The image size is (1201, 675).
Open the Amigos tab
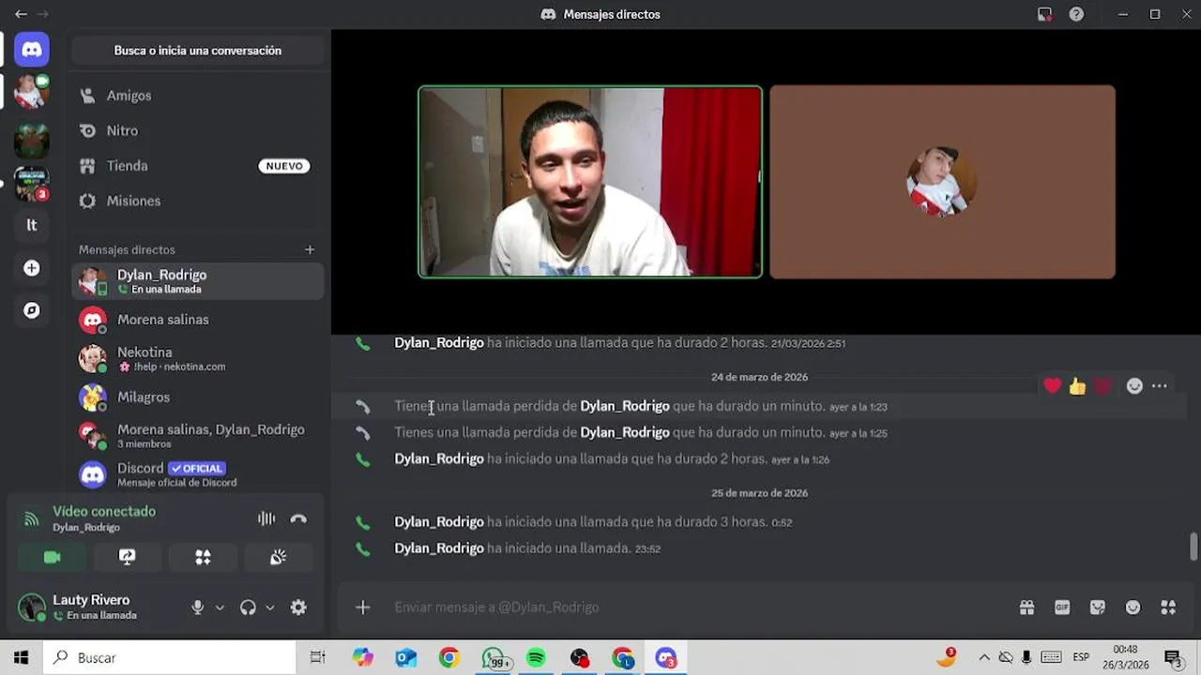pos(198,96)
